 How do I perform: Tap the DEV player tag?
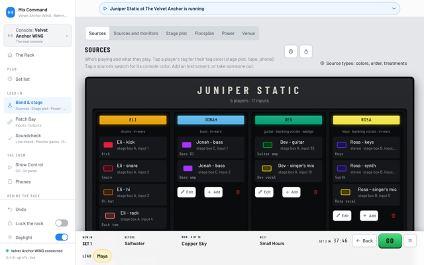[288, 120]
